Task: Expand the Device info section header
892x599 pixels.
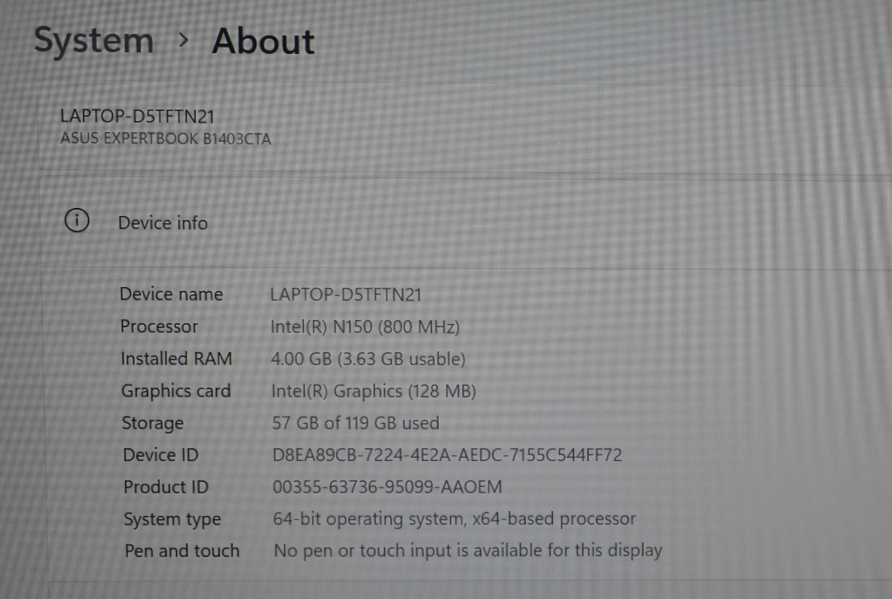Action: pyautogui.click(x=466, y=222)
